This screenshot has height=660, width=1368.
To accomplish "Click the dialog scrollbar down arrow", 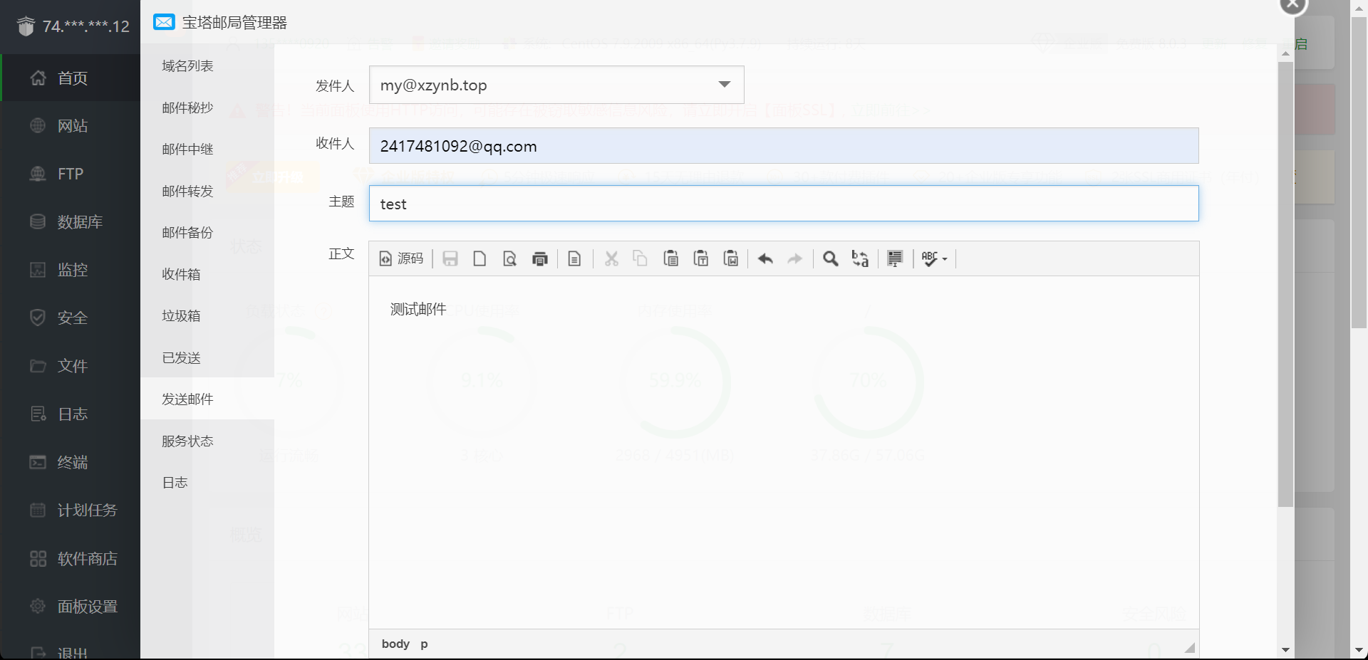I will (x=1285, y=649).
